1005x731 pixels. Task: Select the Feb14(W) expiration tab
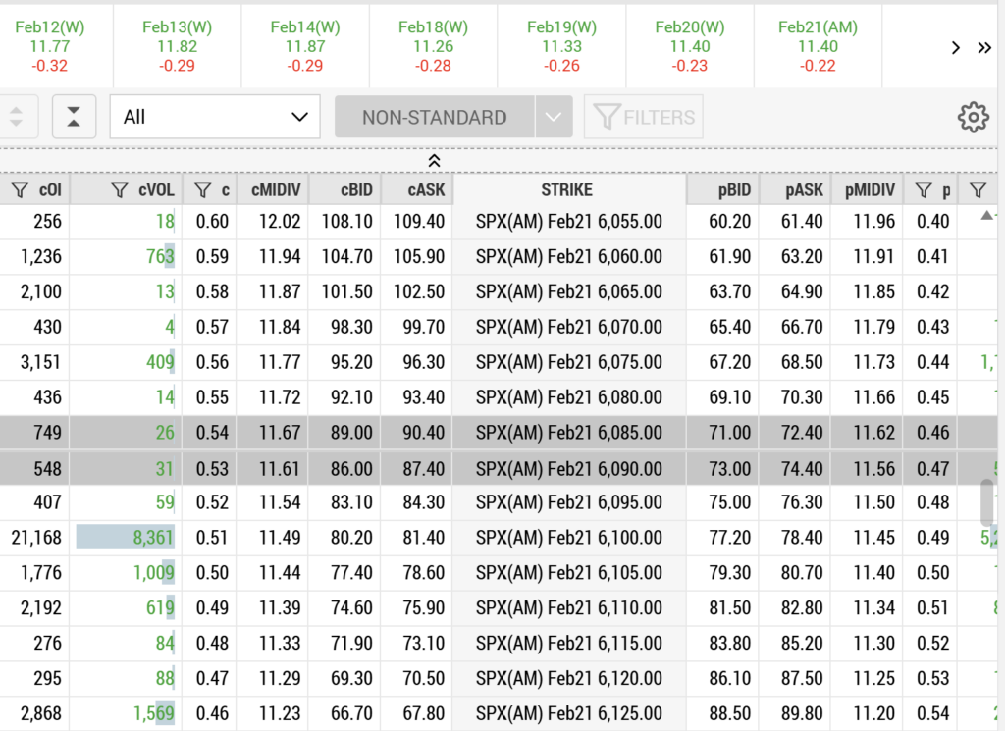point(305,46)
